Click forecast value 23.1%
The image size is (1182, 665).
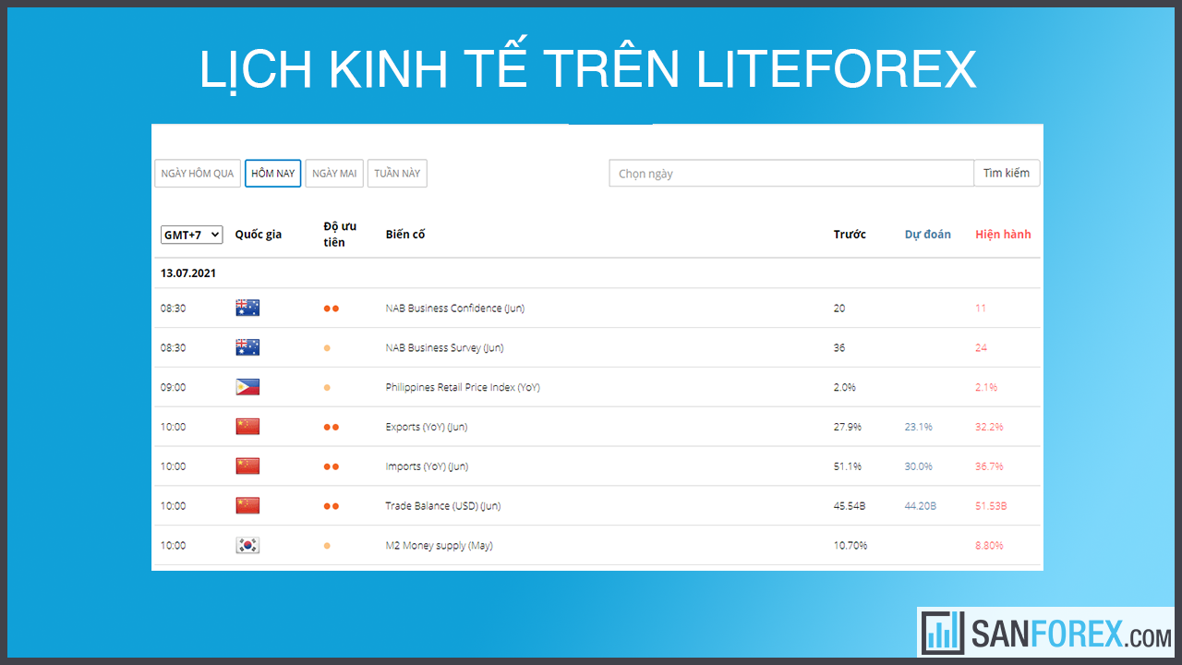pos(919,428)
